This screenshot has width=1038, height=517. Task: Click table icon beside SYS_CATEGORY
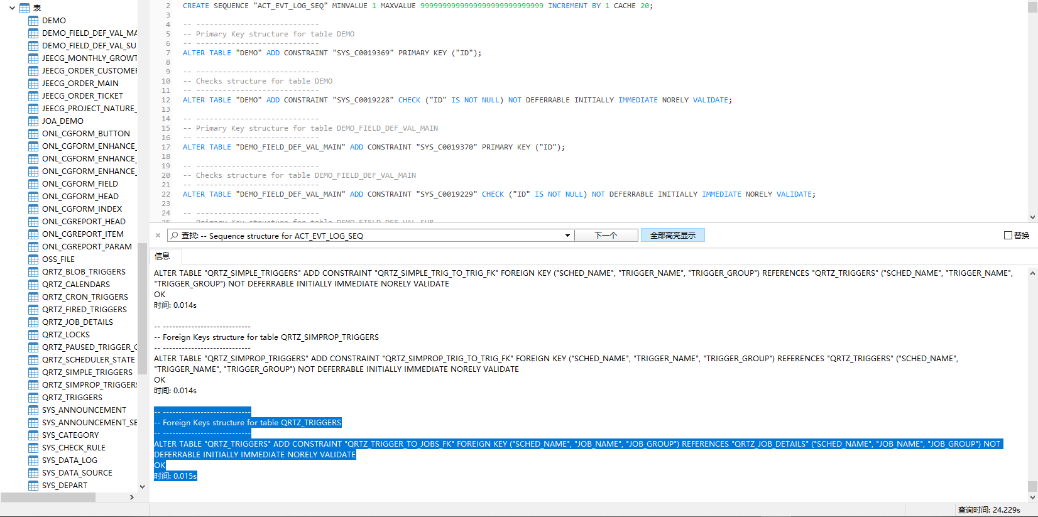tap(33, 435)
